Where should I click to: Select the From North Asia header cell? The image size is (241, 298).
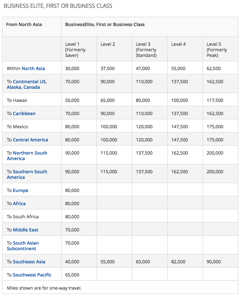[24, 25]
